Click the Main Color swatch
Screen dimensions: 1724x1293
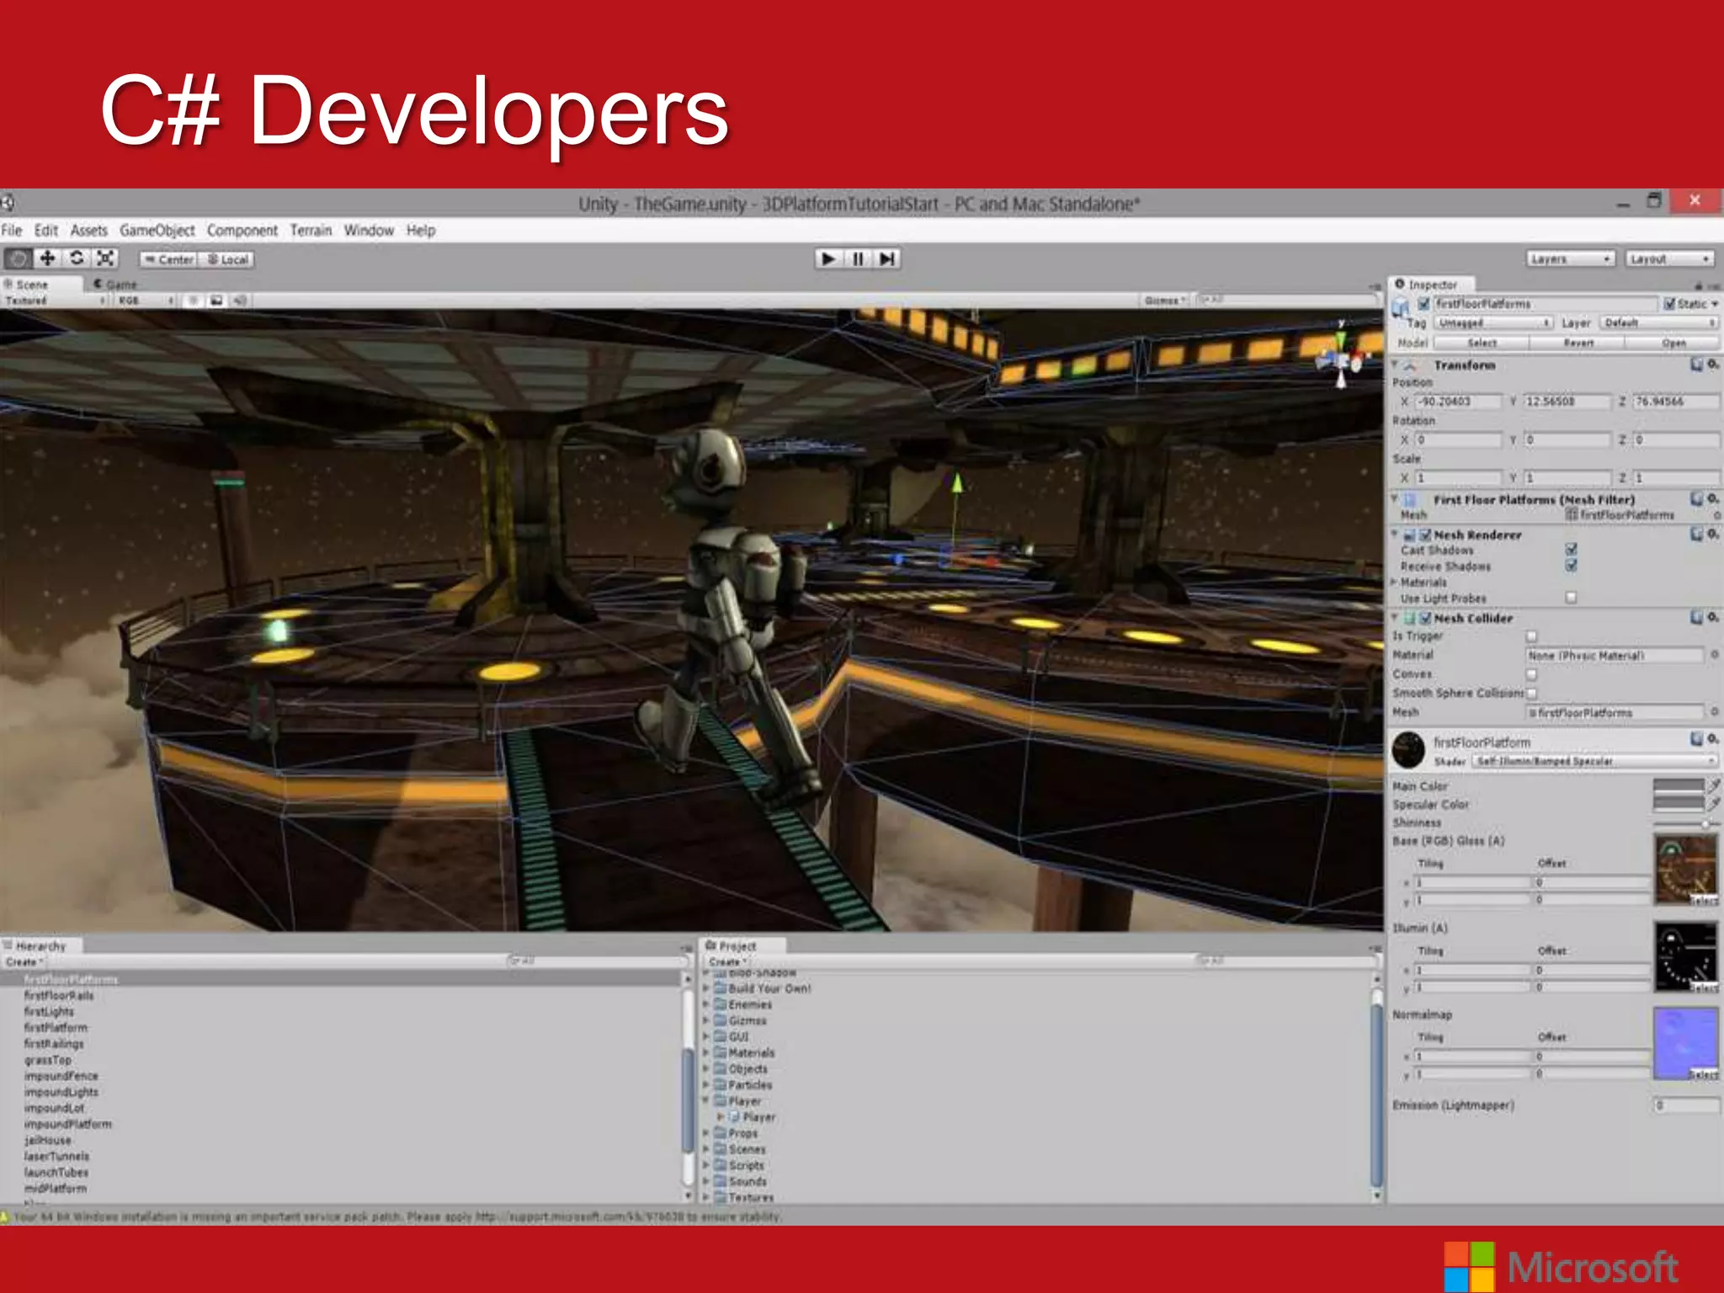(x=1678, y=785)
